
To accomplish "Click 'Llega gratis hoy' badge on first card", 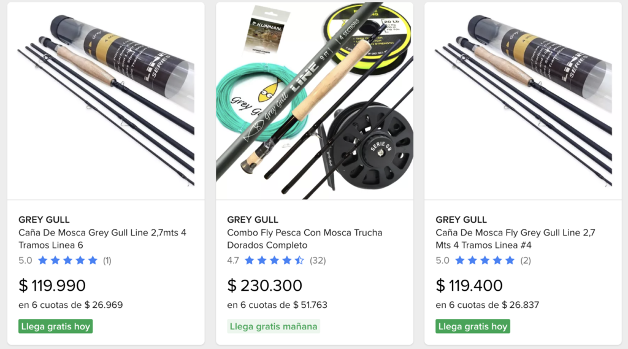I will click(x=55, y=326).
